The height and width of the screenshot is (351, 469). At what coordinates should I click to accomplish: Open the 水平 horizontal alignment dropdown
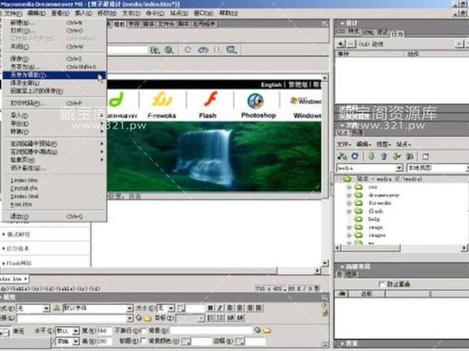pyautogui.click(x=76, y=331)
